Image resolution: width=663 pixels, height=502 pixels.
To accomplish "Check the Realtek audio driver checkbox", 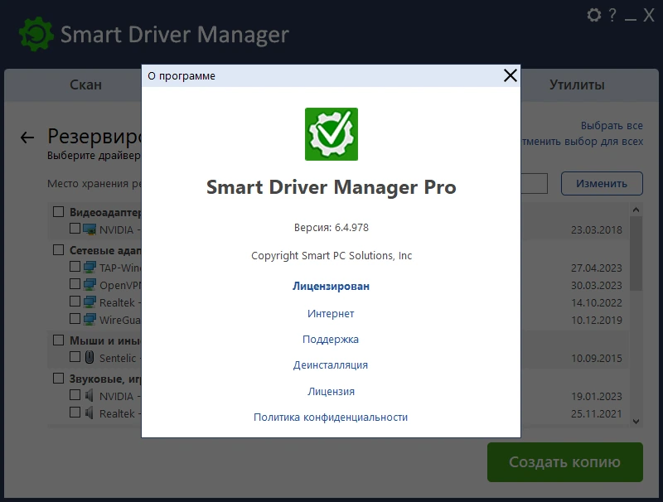I will point(75,412).
